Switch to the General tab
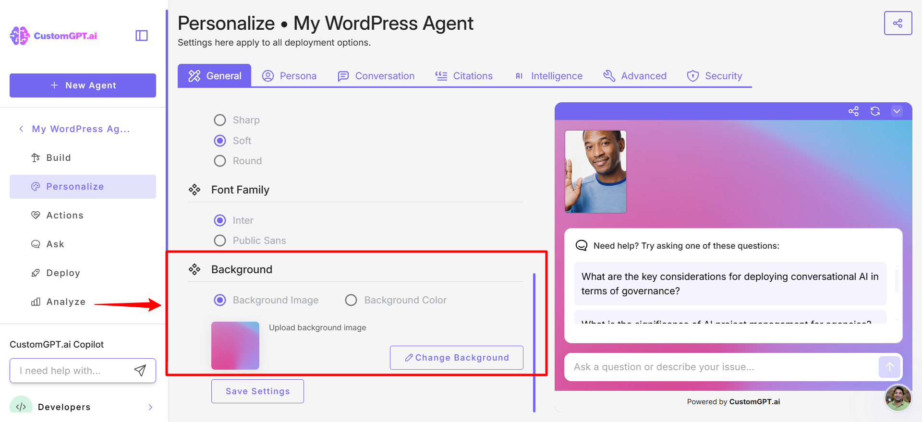 (215, 76)
